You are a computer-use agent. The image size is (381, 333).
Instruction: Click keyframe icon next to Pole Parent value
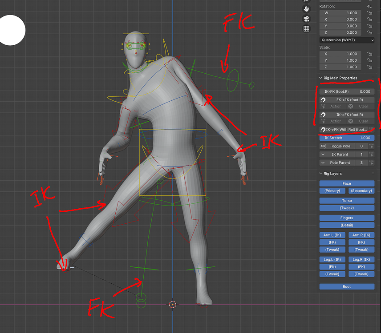(x=371, y=163)
